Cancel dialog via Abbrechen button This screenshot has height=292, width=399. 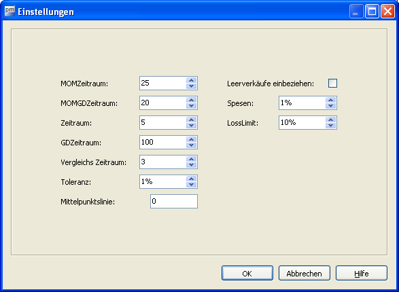click(305, 273)
